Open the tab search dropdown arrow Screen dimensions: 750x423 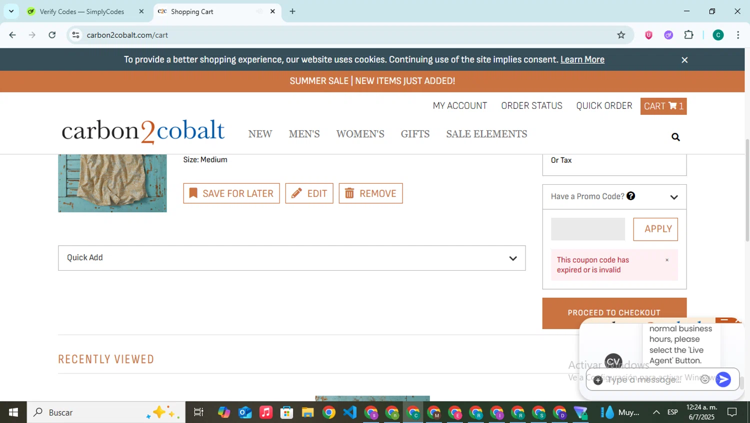(11, 11)
